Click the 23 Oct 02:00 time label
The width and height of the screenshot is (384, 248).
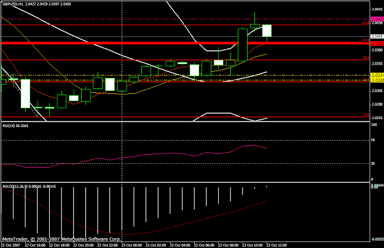[156, 245]
